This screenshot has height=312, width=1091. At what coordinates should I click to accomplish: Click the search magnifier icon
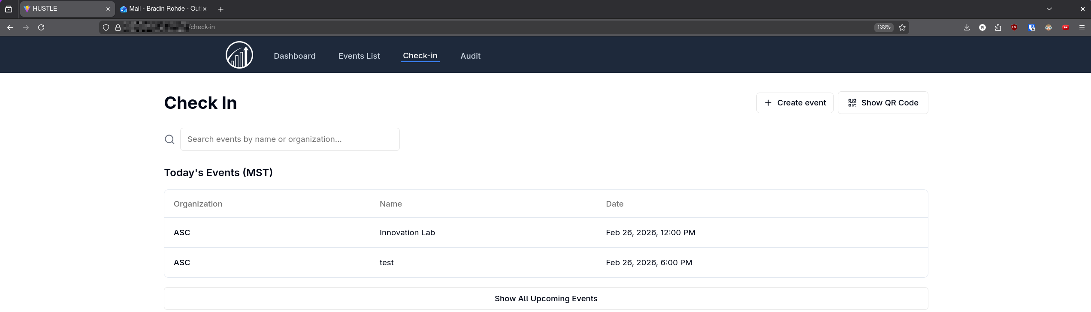coord(169,139)
